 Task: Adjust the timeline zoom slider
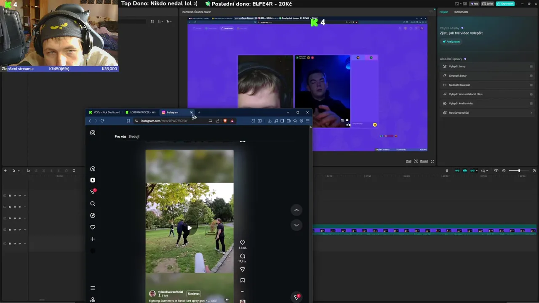tap(519, 170)
